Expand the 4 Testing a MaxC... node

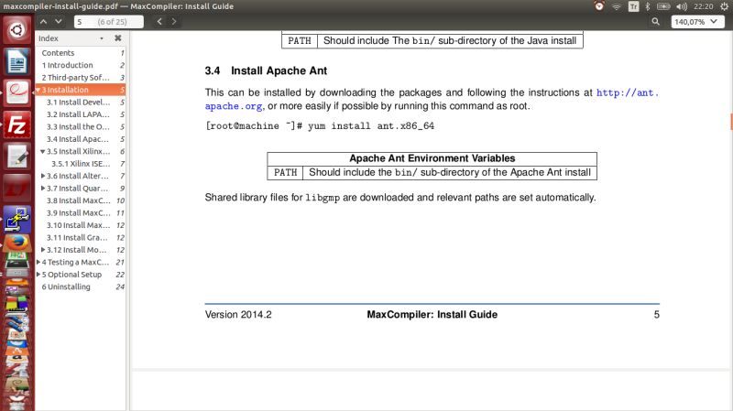click(x=38, y=262)
